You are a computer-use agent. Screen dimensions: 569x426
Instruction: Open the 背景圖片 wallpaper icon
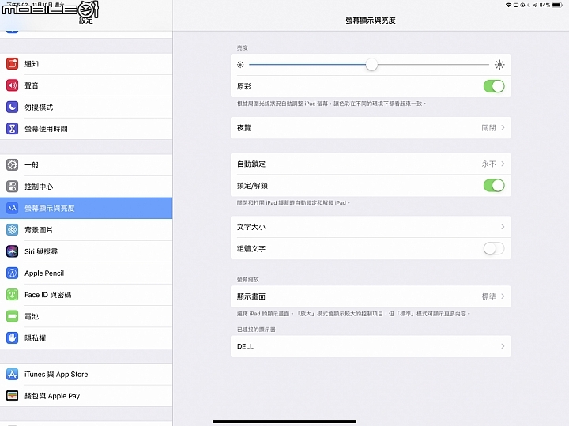[12, 230]
